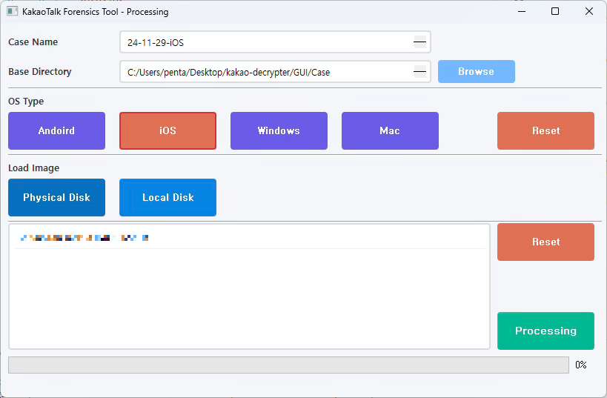
Task: Click the Case Name label
Action: (33, 42)
